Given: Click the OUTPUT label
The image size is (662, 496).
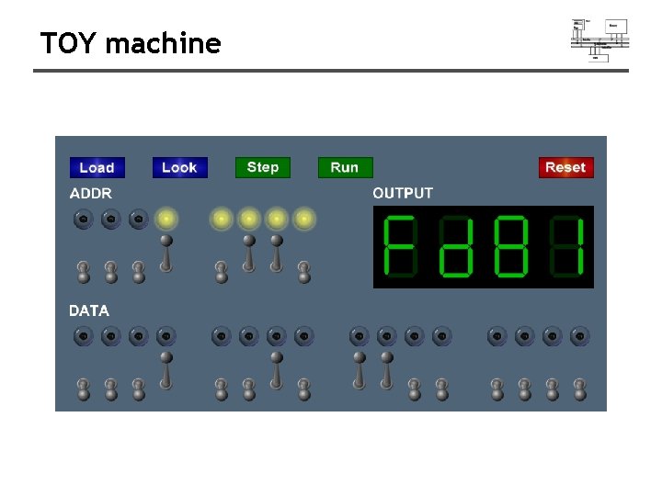Looking at the screenshot, I should coord(403,193).
